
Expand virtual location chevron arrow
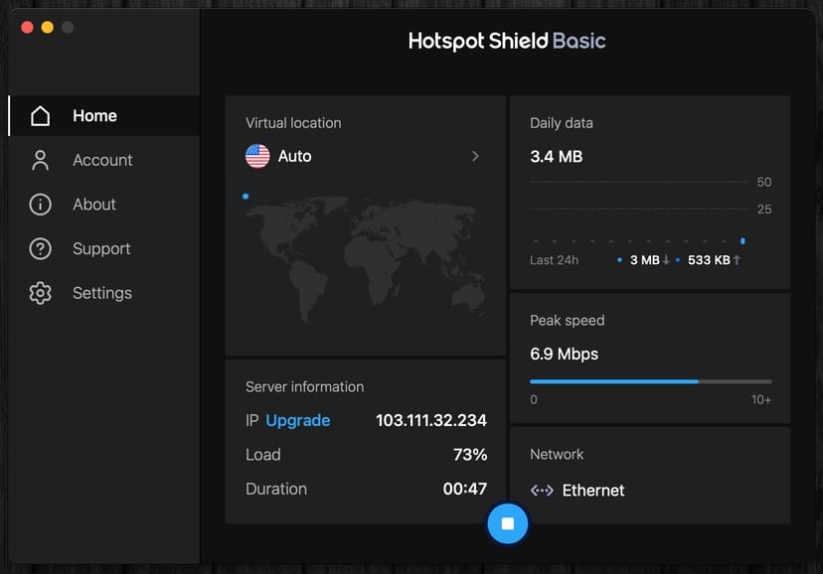coord(475,156)
